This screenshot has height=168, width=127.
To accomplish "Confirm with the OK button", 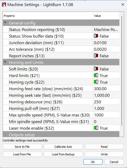I will [93, 162].
